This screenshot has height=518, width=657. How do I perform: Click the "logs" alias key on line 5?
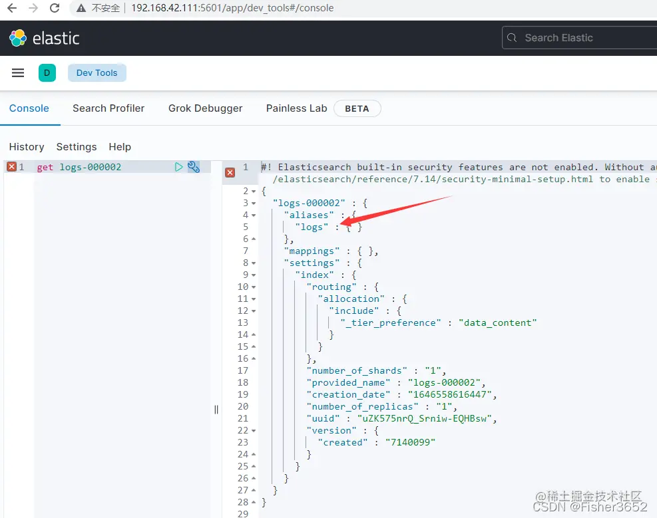point(312,227)
